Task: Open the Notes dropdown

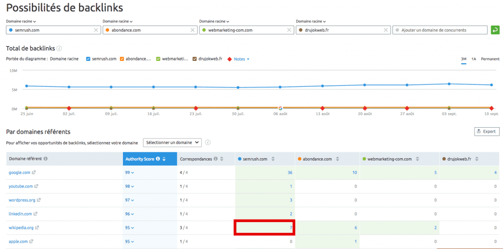Action: pos(242,59)
